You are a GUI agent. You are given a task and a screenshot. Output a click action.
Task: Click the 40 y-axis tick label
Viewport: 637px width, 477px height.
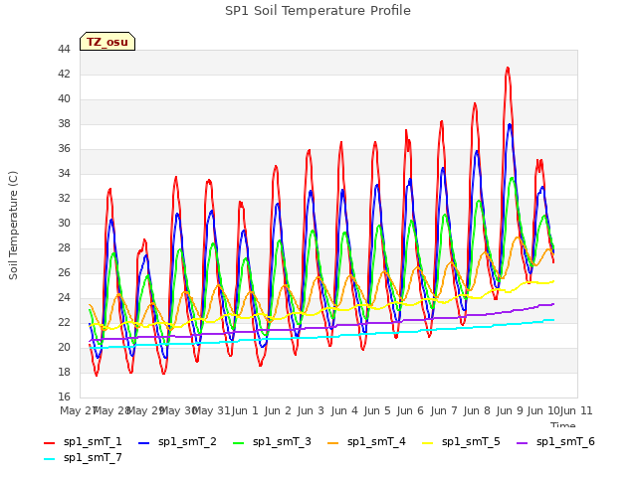click(64, 98)
